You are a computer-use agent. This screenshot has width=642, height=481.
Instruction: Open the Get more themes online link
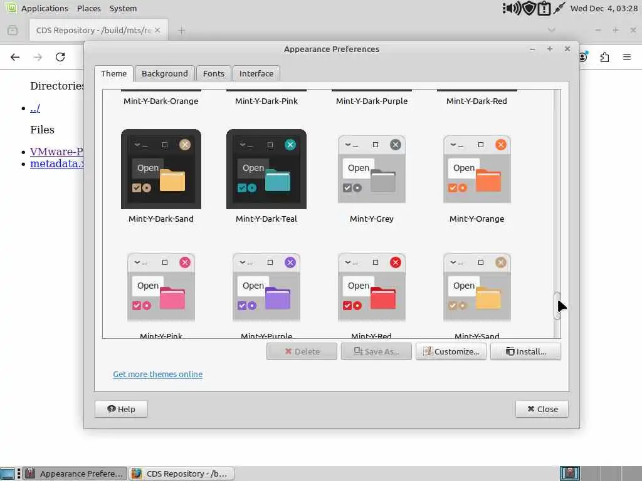(x=157, y=375)
